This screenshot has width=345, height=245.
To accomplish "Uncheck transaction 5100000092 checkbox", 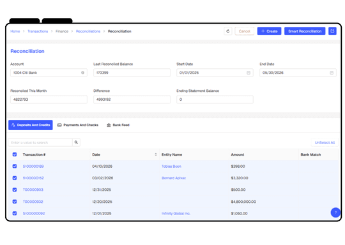I will tap(15, 213).
